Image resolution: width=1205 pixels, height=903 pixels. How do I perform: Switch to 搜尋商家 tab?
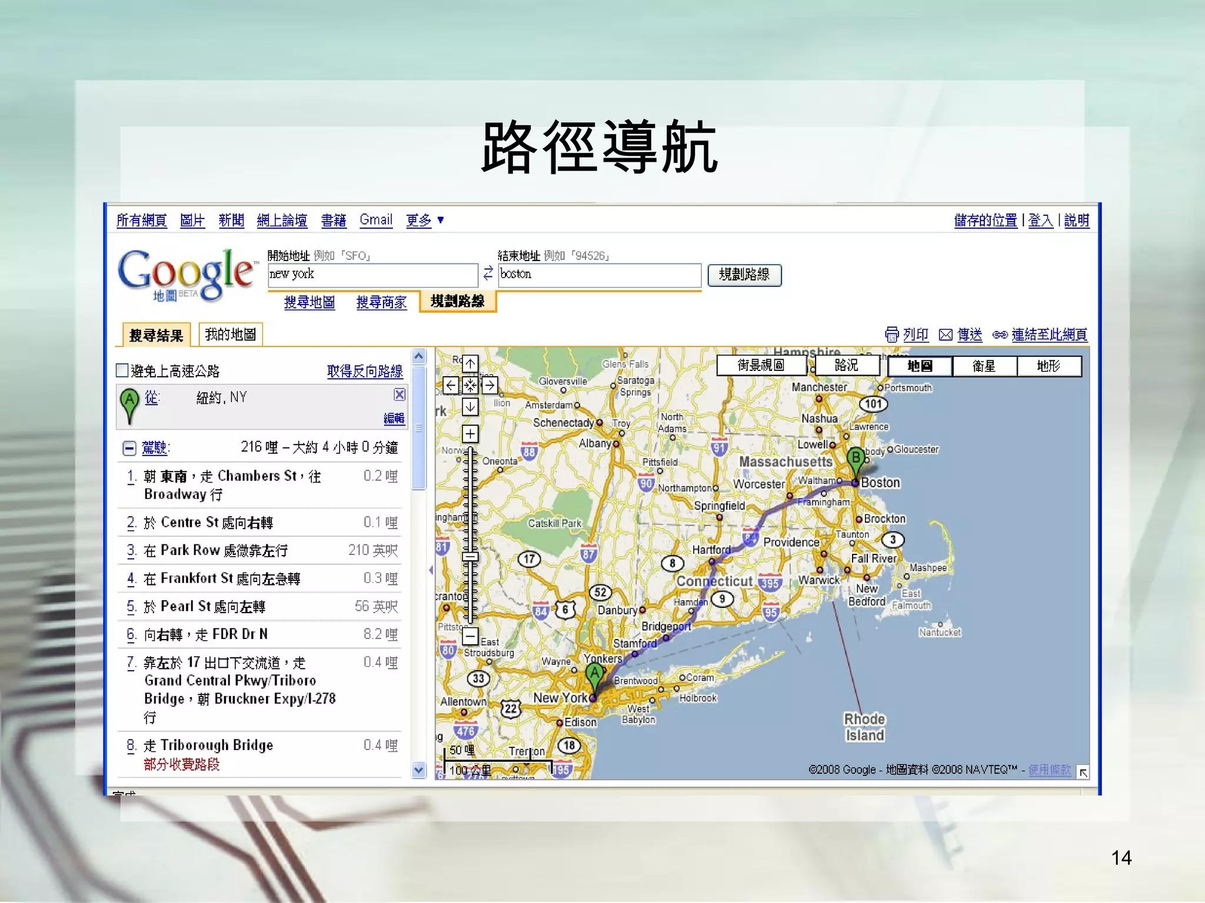(x=381, y=302)
